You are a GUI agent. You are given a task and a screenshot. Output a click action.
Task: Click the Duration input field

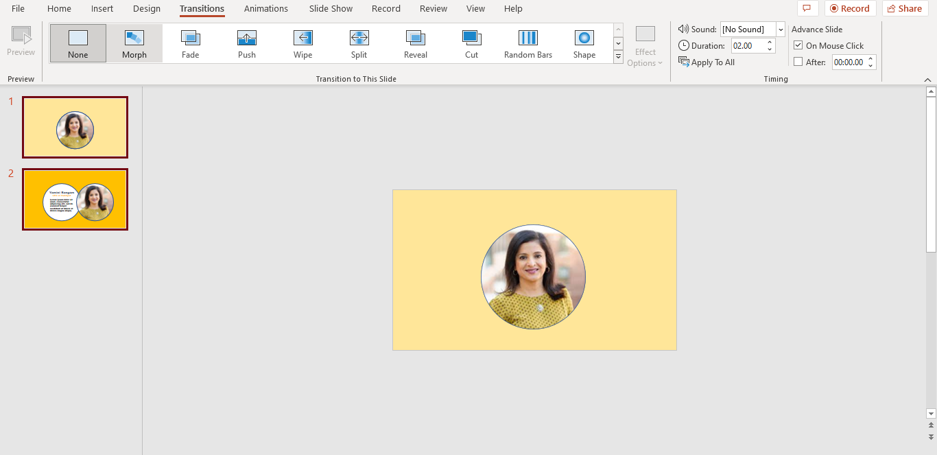tap(748, 46)
